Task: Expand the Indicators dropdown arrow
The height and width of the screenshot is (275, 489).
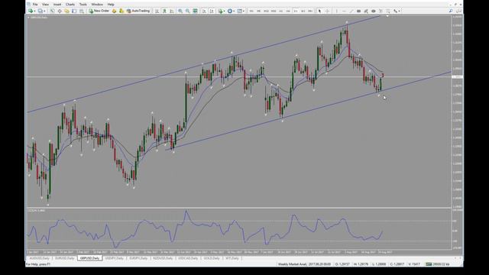Action: (x=225, y=11)
